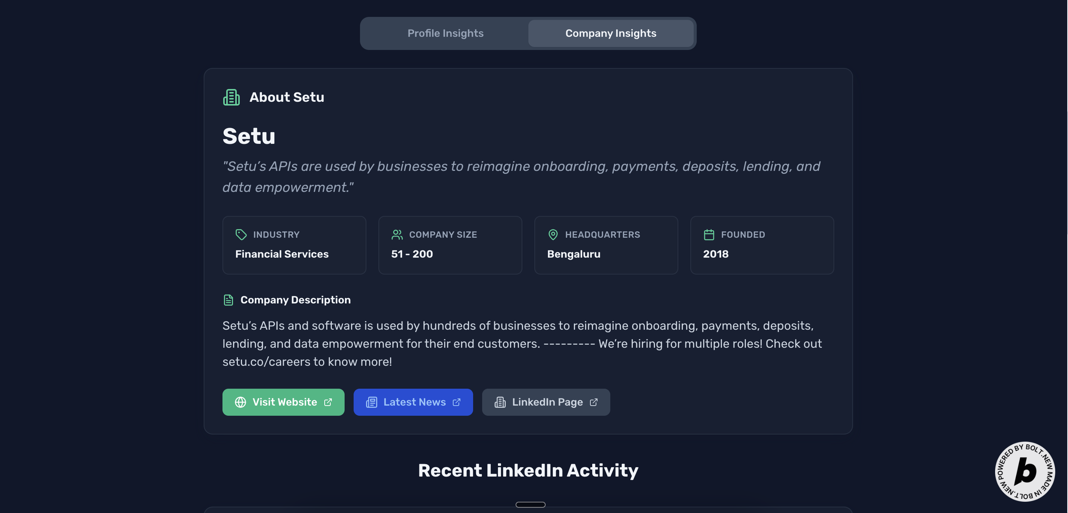Click the small pill handle below Recent LinkedIn Activity
The height and width of the screenshot is (513, 1068).
tap(530, 504)
